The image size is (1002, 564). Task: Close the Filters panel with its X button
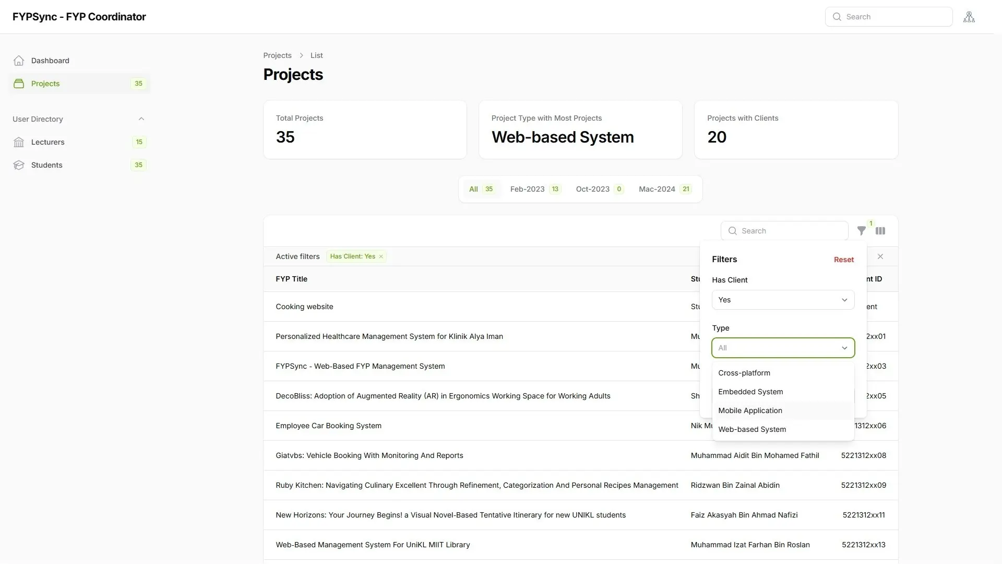(x=880, y=256)
